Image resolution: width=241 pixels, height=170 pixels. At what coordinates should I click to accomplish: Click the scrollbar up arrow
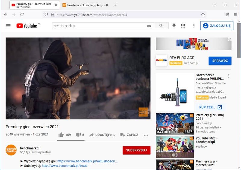239,21
